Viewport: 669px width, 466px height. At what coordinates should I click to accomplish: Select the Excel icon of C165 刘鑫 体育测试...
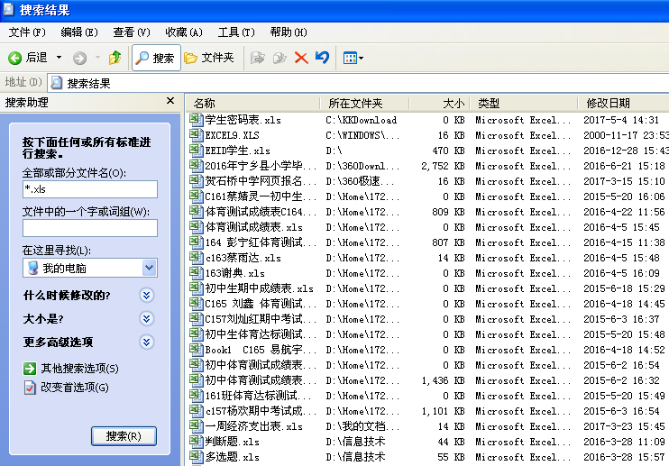click(196, 304)
